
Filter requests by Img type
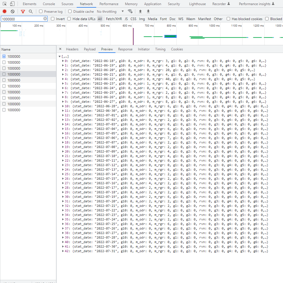point(142,19)
